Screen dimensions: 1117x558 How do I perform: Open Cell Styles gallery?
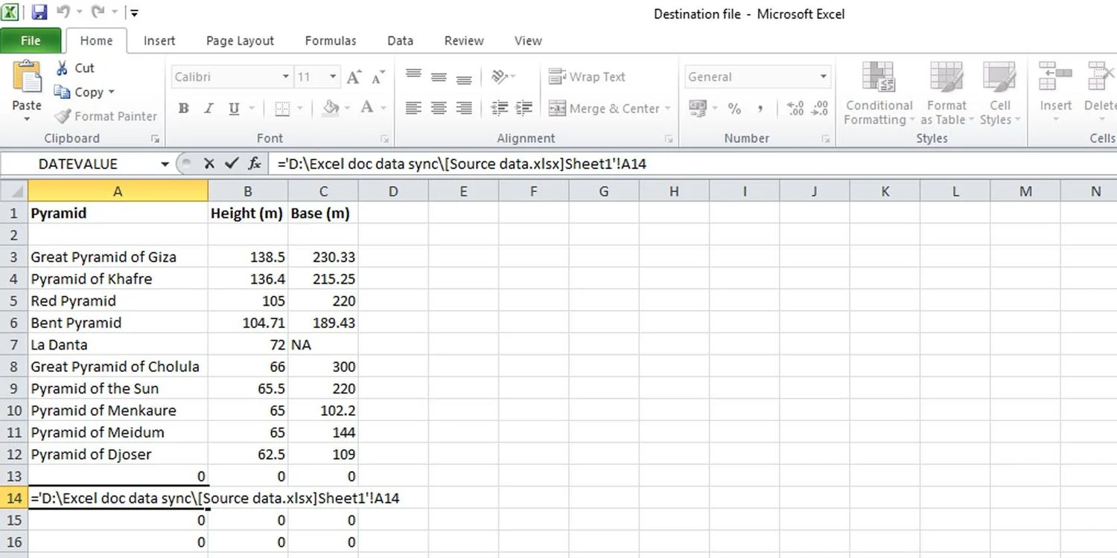point(1000,94)
